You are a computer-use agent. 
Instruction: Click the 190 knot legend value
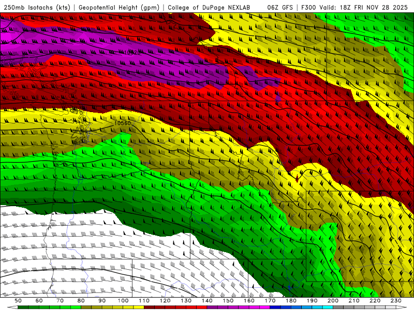click(x=312, y=301)
